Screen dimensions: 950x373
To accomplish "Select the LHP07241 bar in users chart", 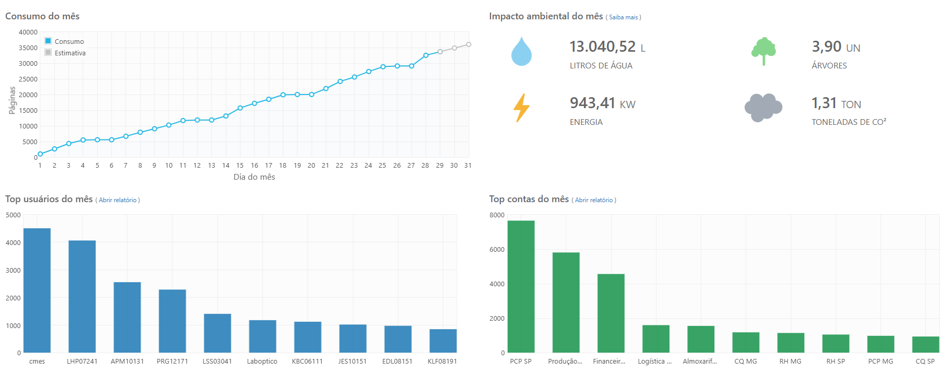I will pos(82,296).
